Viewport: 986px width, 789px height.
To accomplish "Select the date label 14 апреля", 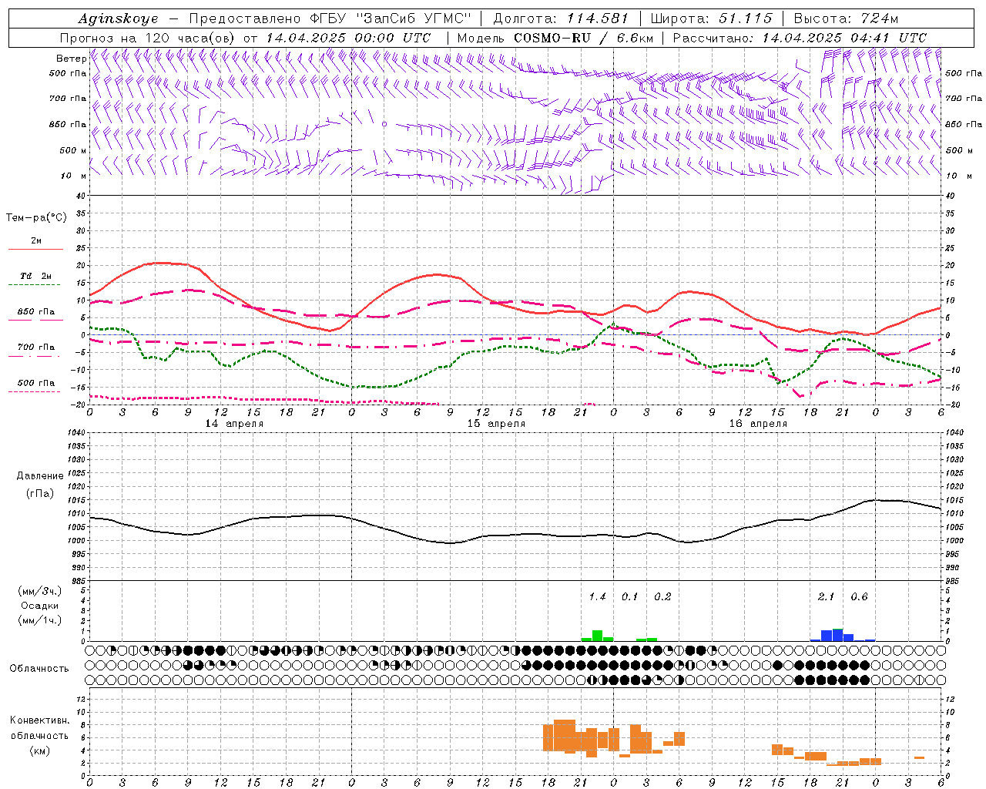I will tap(234, 424).
